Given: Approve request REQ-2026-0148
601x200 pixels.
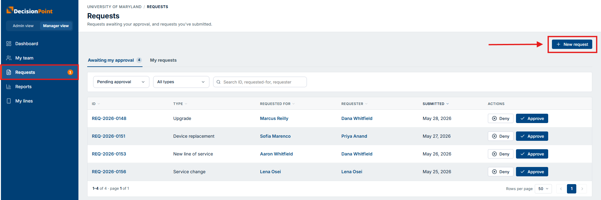Looking at the screenshot, I should coord(532,118).
